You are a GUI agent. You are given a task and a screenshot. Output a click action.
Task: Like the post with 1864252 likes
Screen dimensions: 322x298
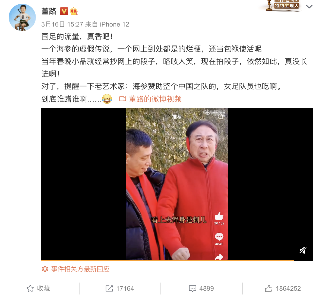tap(283, 288)
